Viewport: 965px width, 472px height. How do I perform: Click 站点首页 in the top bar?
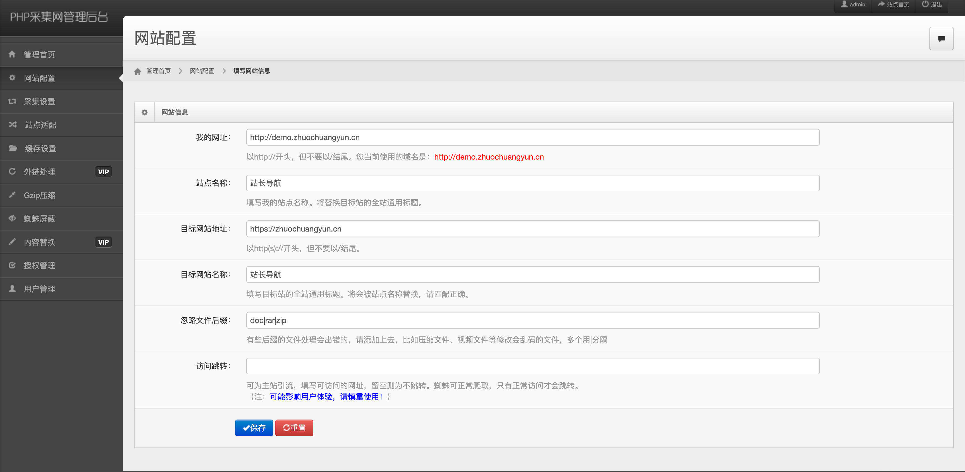coord(894,4)
